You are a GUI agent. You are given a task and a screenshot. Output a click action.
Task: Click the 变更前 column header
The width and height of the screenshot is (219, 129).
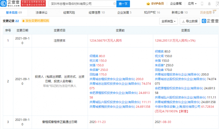click(120, 30)
